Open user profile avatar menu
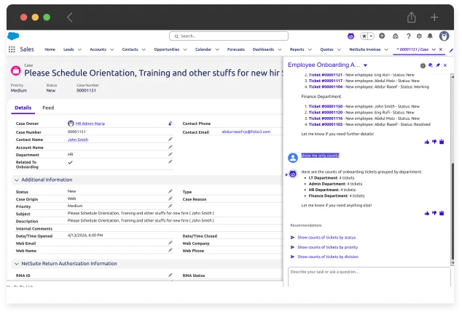The width and height of the screenshot is (462, 314). pyautogui.click(x=444, y=36)
